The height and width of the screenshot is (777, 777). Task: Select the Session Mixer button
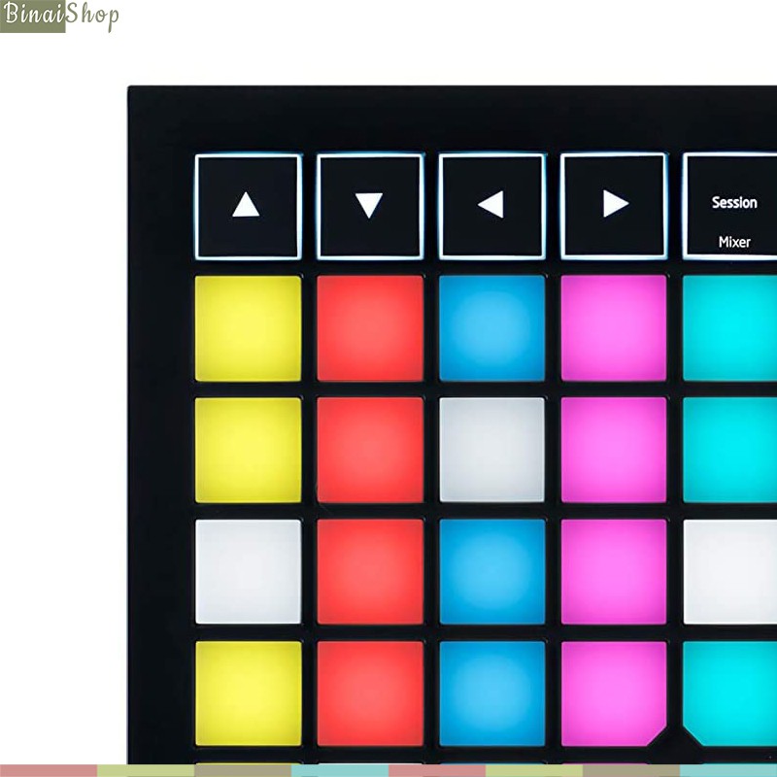click(x=730, y=206)
